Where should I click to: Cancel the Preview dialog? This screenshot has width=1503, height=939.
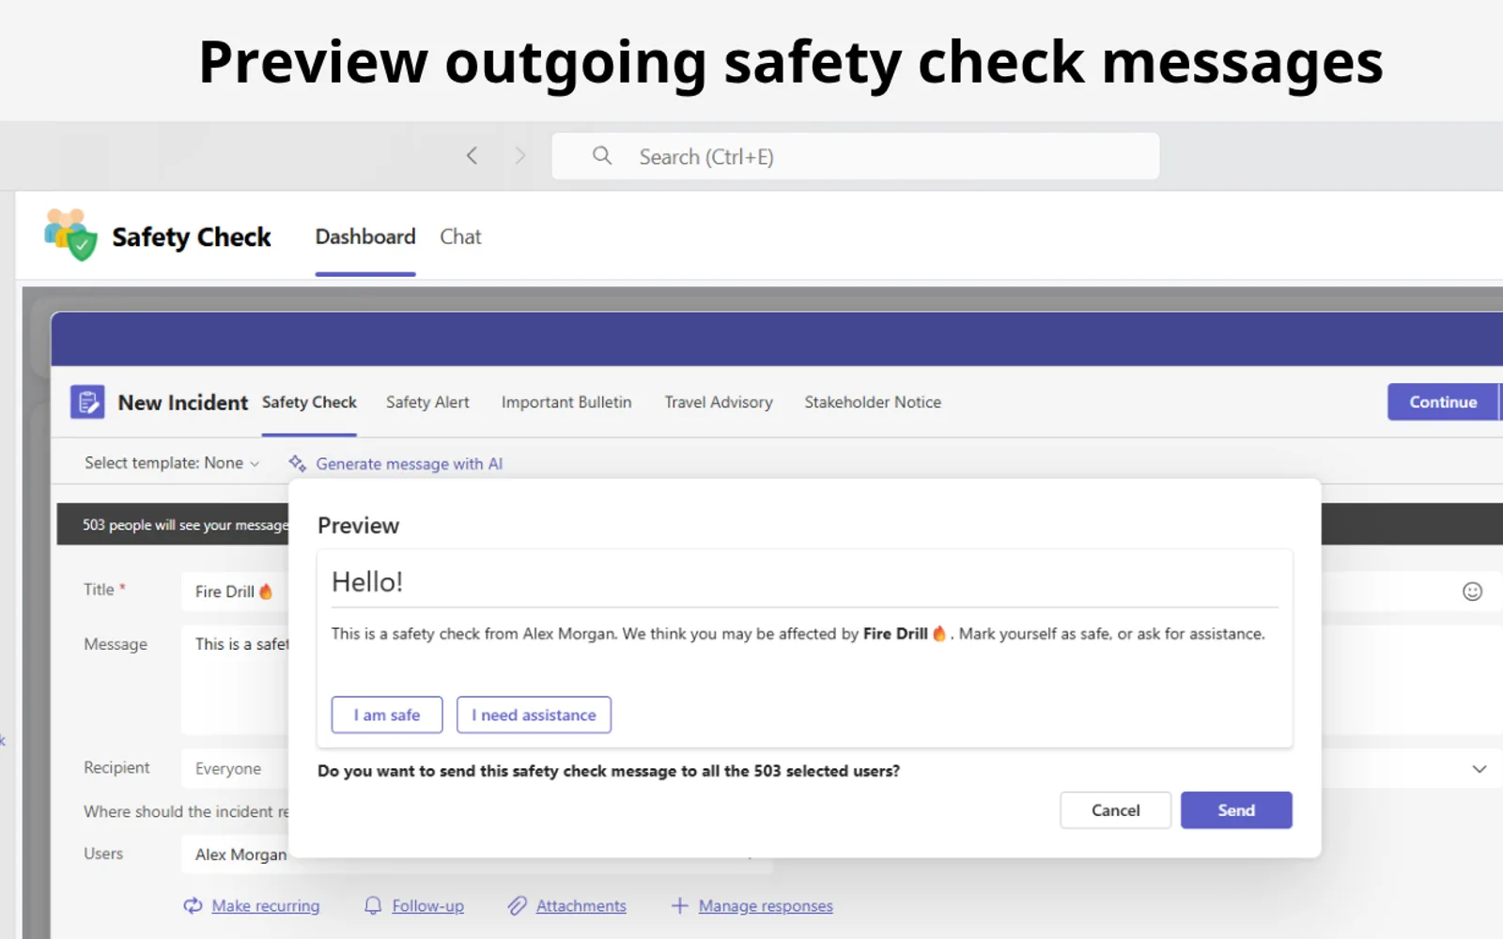point(1115,810)
